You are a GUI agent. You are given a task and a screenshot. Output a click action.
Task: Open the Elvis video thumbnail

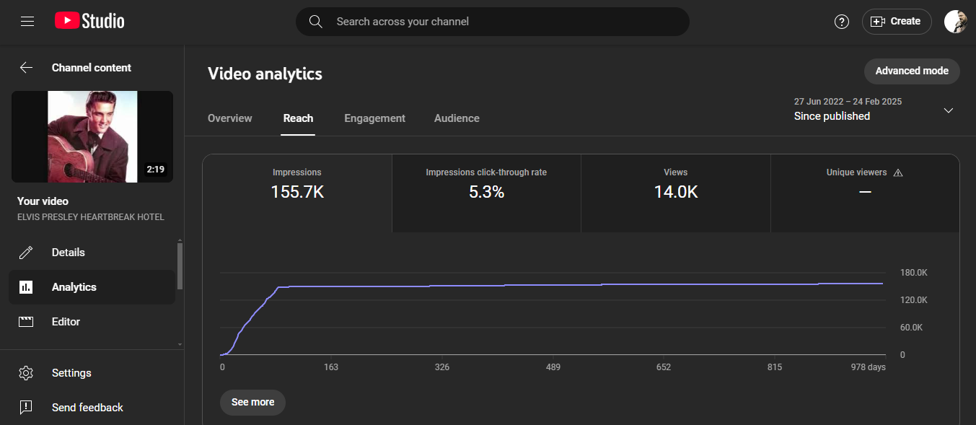click(92, 136)
